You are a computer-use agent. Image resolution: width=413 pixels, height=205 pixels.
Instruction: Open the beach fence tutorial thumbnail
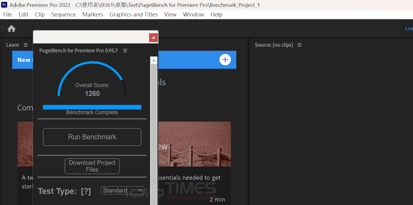[194, 144]
